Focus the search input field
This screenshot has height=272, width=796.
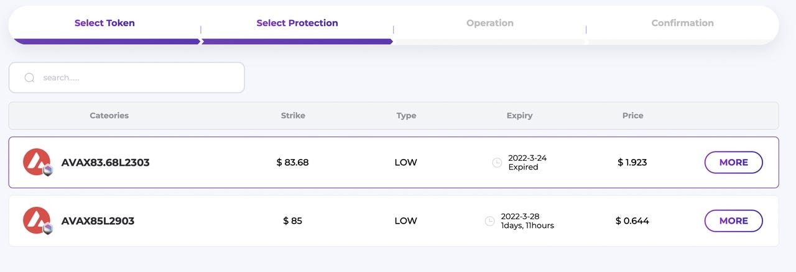[x=126, y=78]
